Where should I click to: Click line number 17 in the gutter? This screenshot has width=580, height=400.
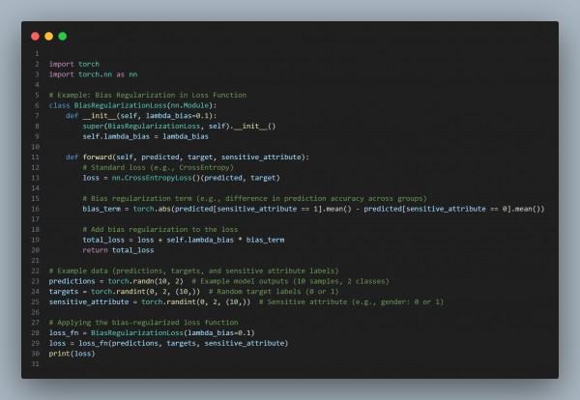coord(35,219)
